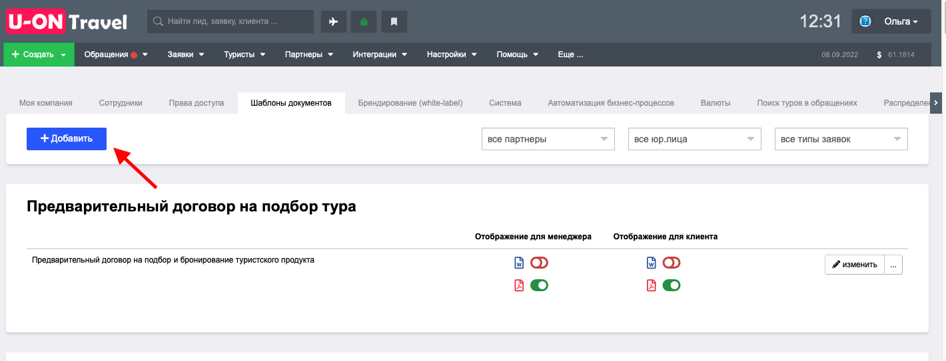The image size is (946, 361).
Task: Switch to the Валюты tab
Action: [715, 103]
